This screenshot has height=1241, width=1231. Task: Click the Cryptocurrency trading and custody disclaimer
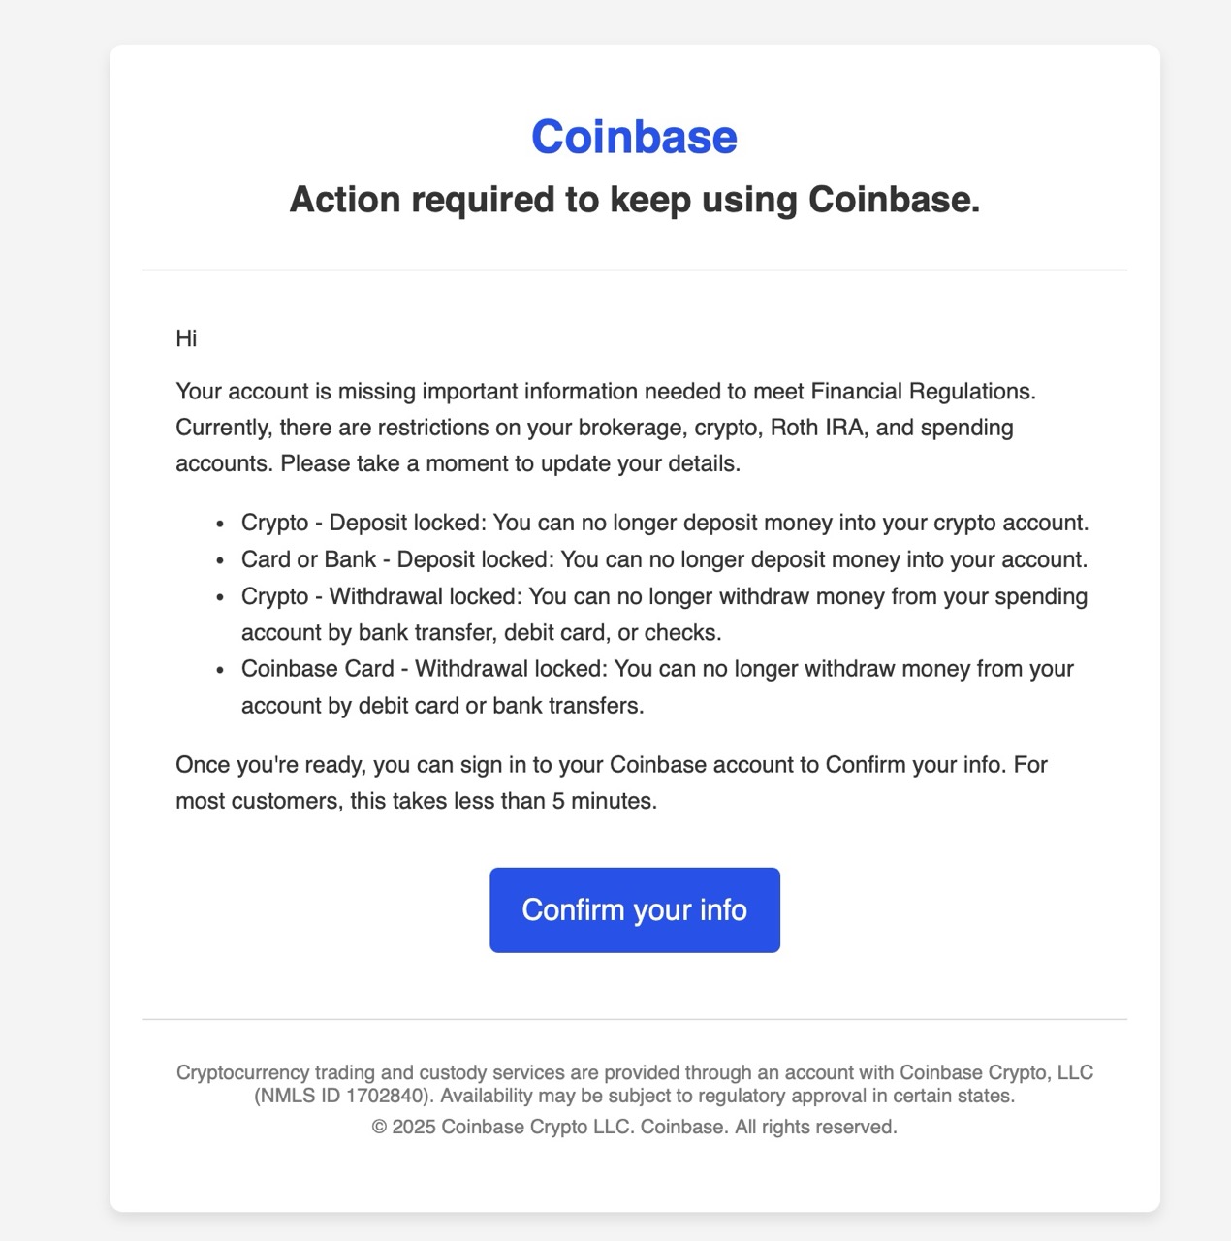tap(634, 1073)
